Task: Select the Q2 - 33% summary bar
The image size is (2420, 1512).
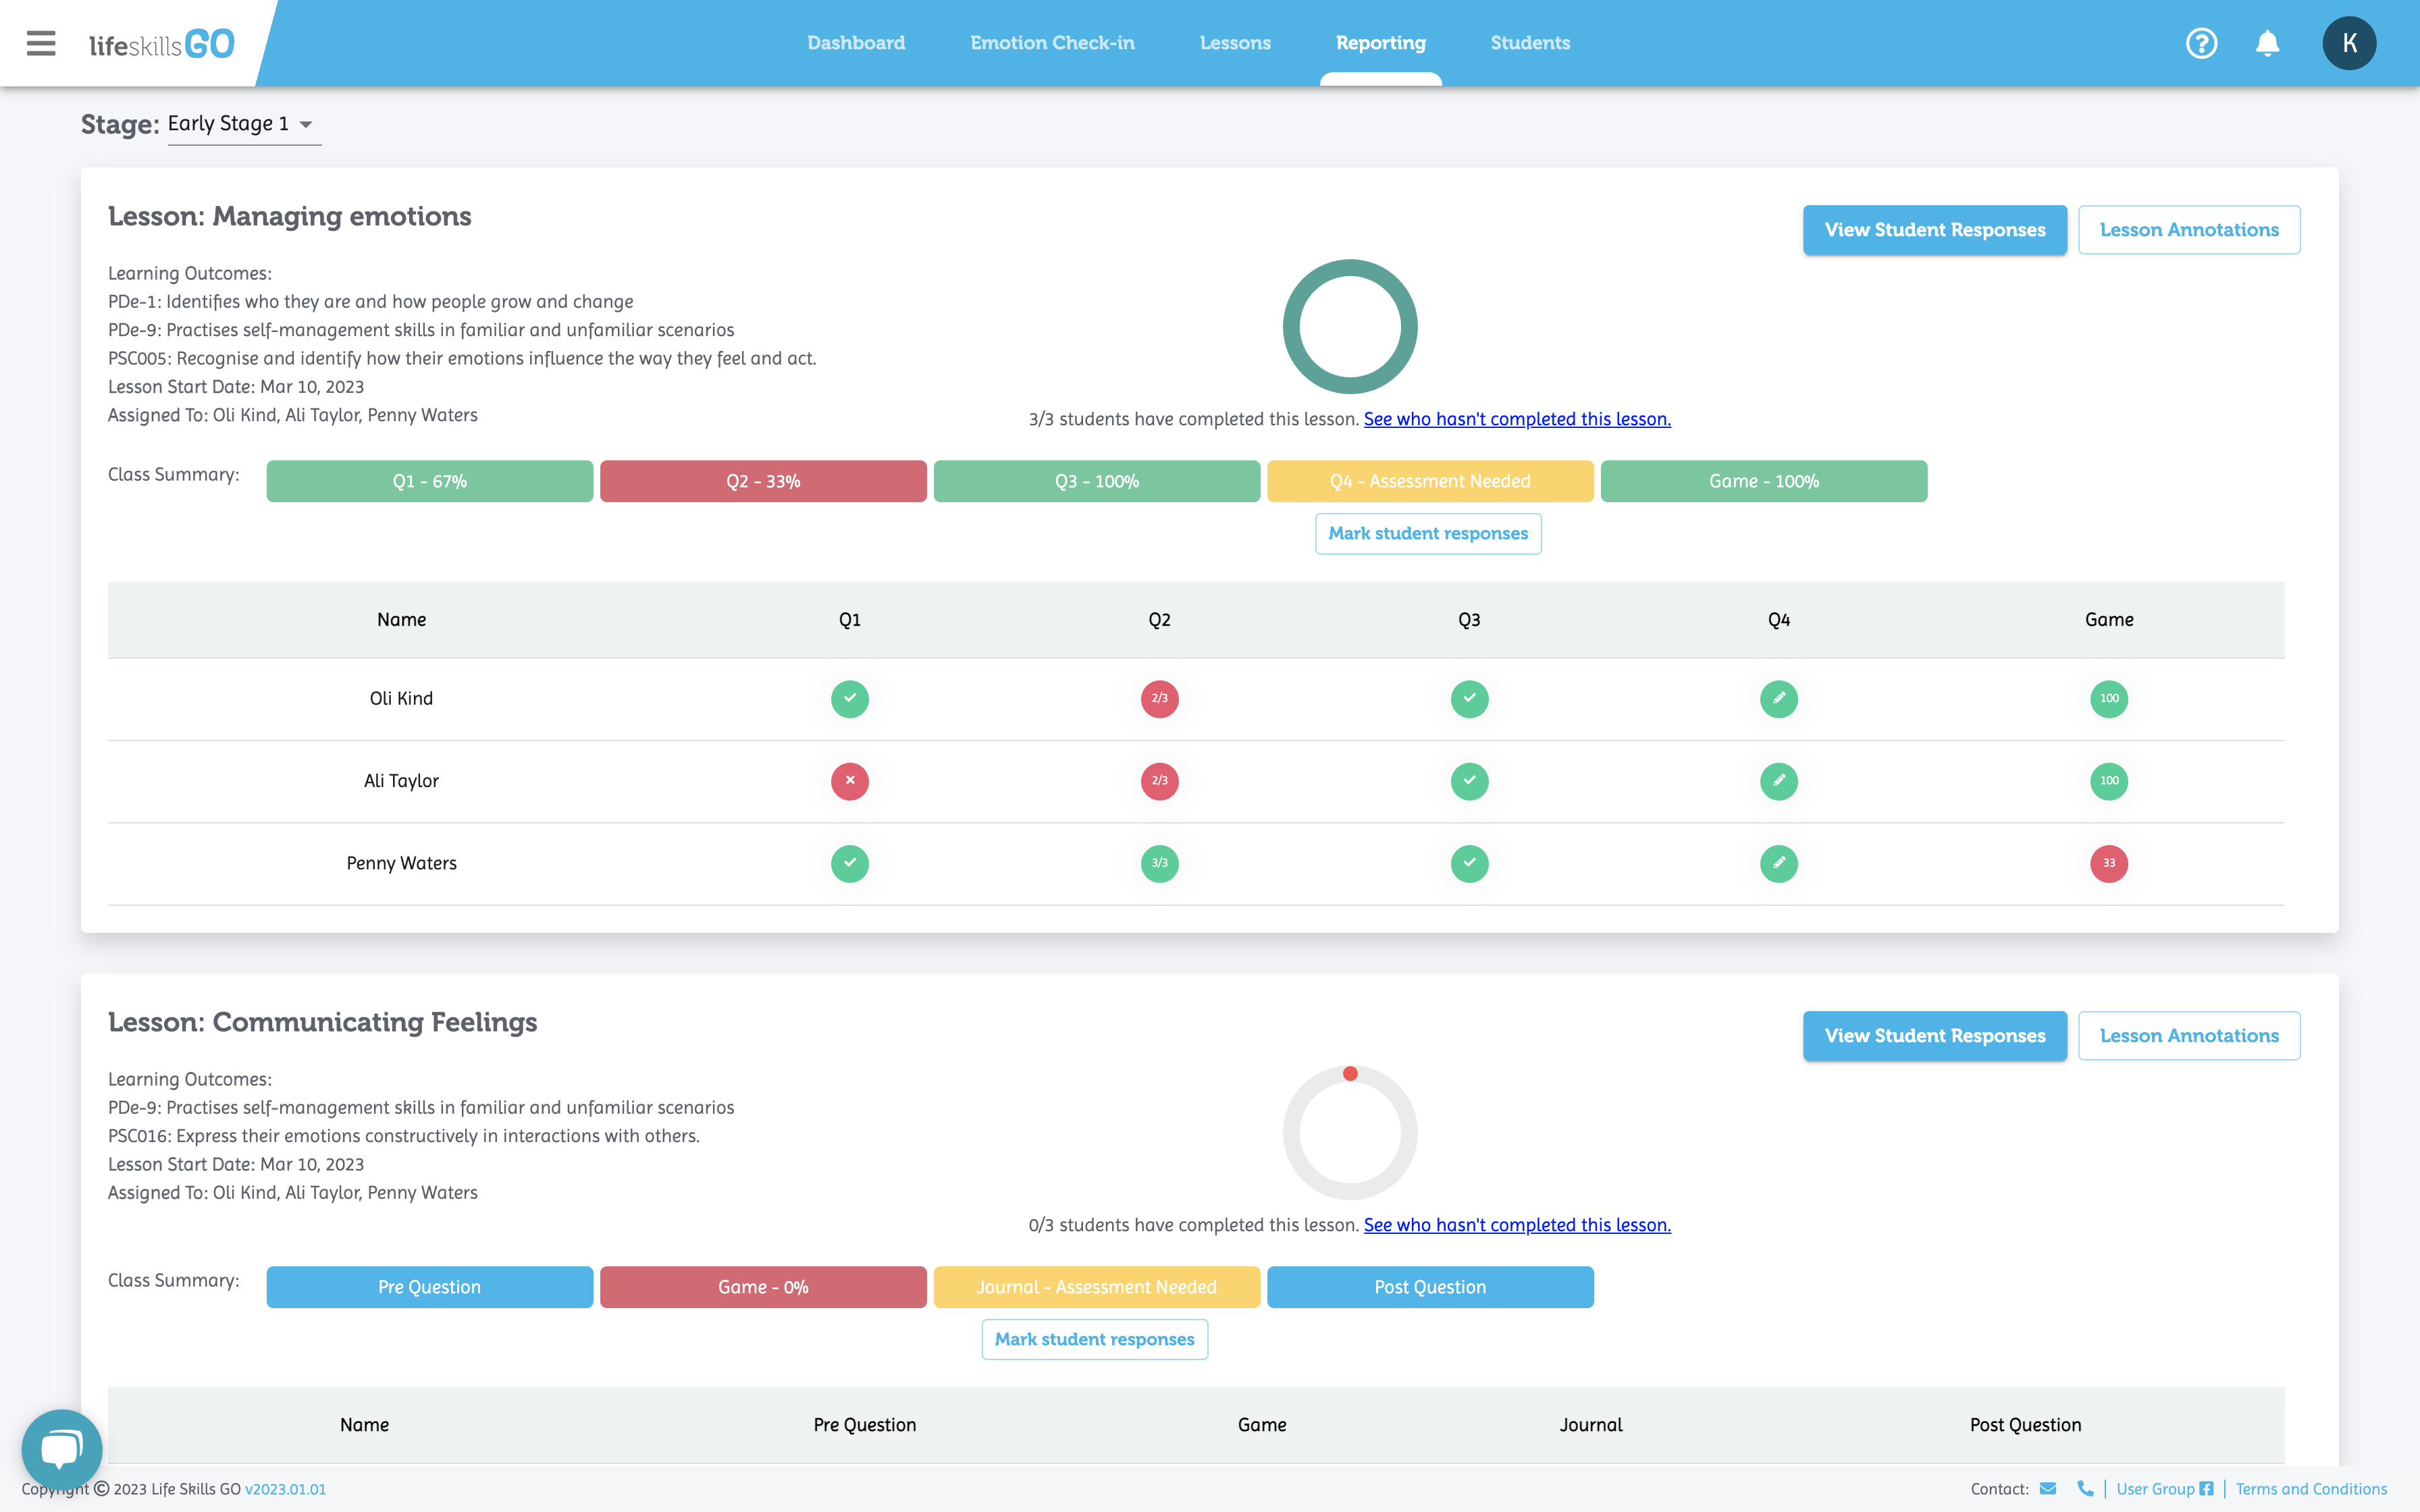Action: click(763, 481)
